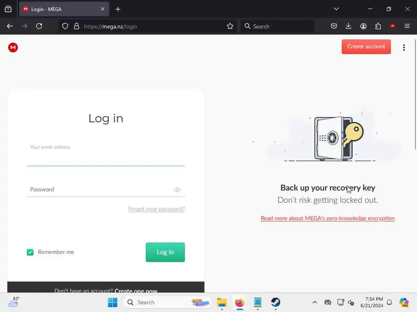Open the tracking protection shield icon
The image size is (417, 312).
(65, 26)
